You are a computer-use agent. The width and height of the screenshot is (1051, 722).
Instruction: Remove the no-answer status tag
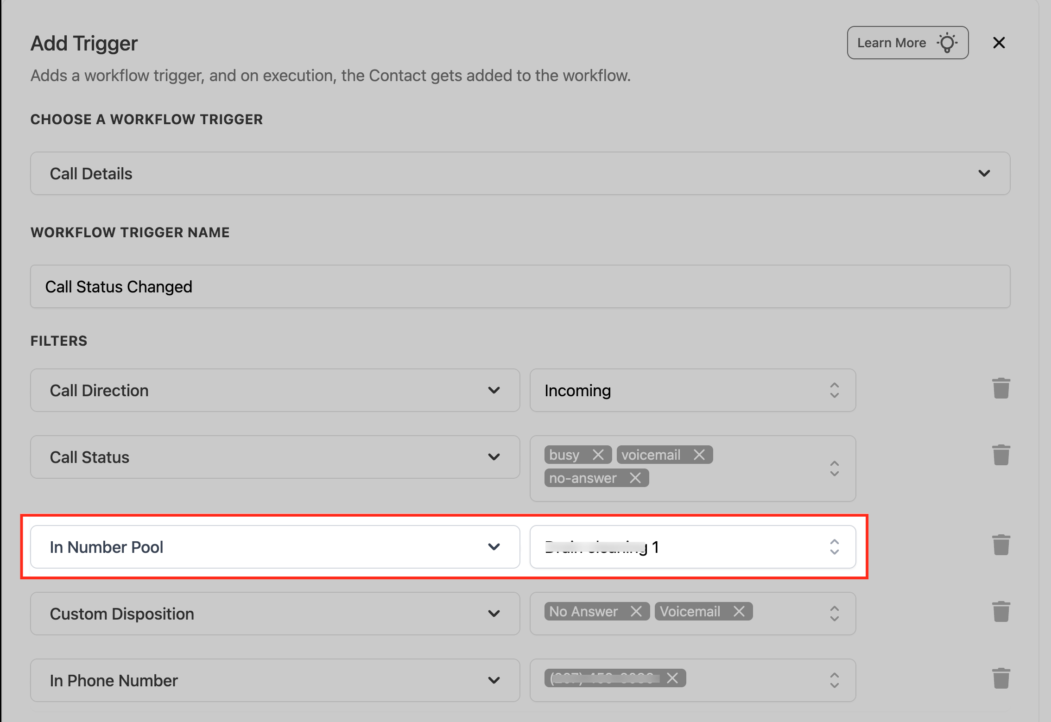[x=635, y=478]
